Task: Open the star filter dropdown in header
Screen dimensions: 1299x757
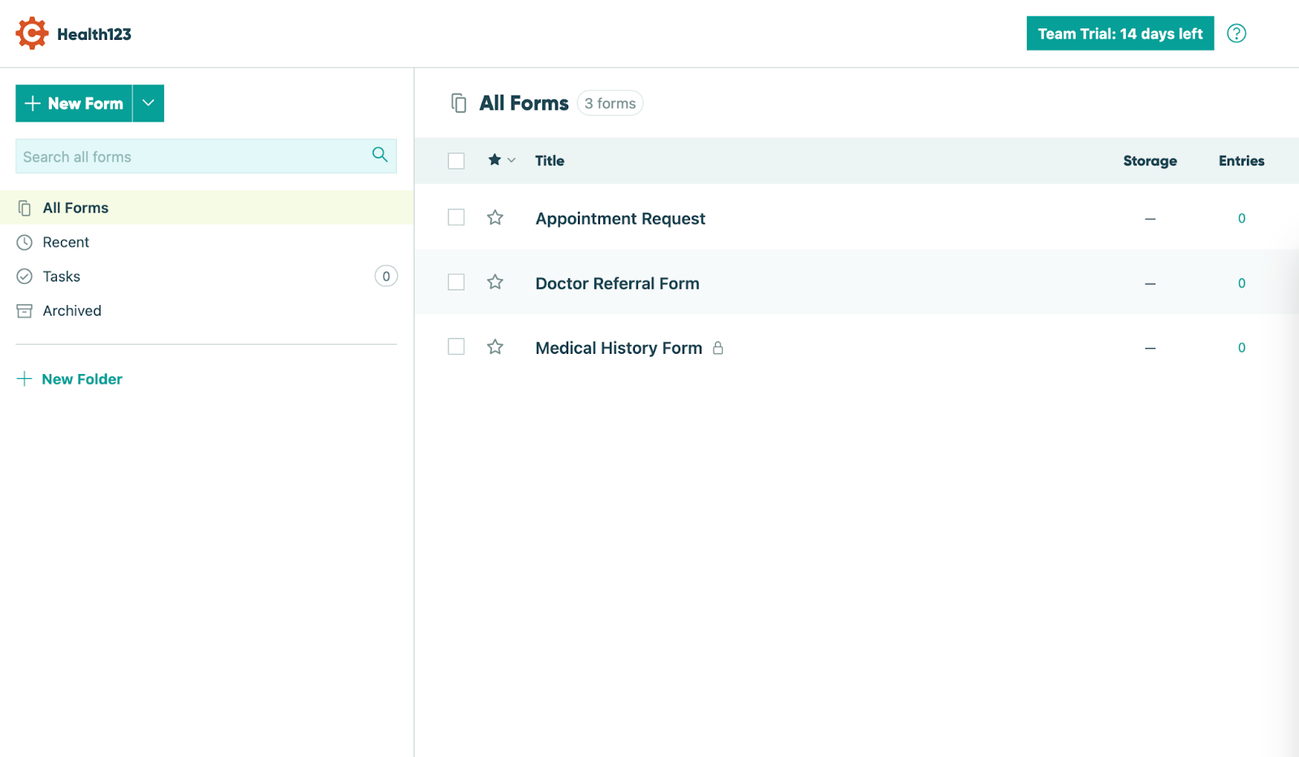Action: [x=502, y=160]
